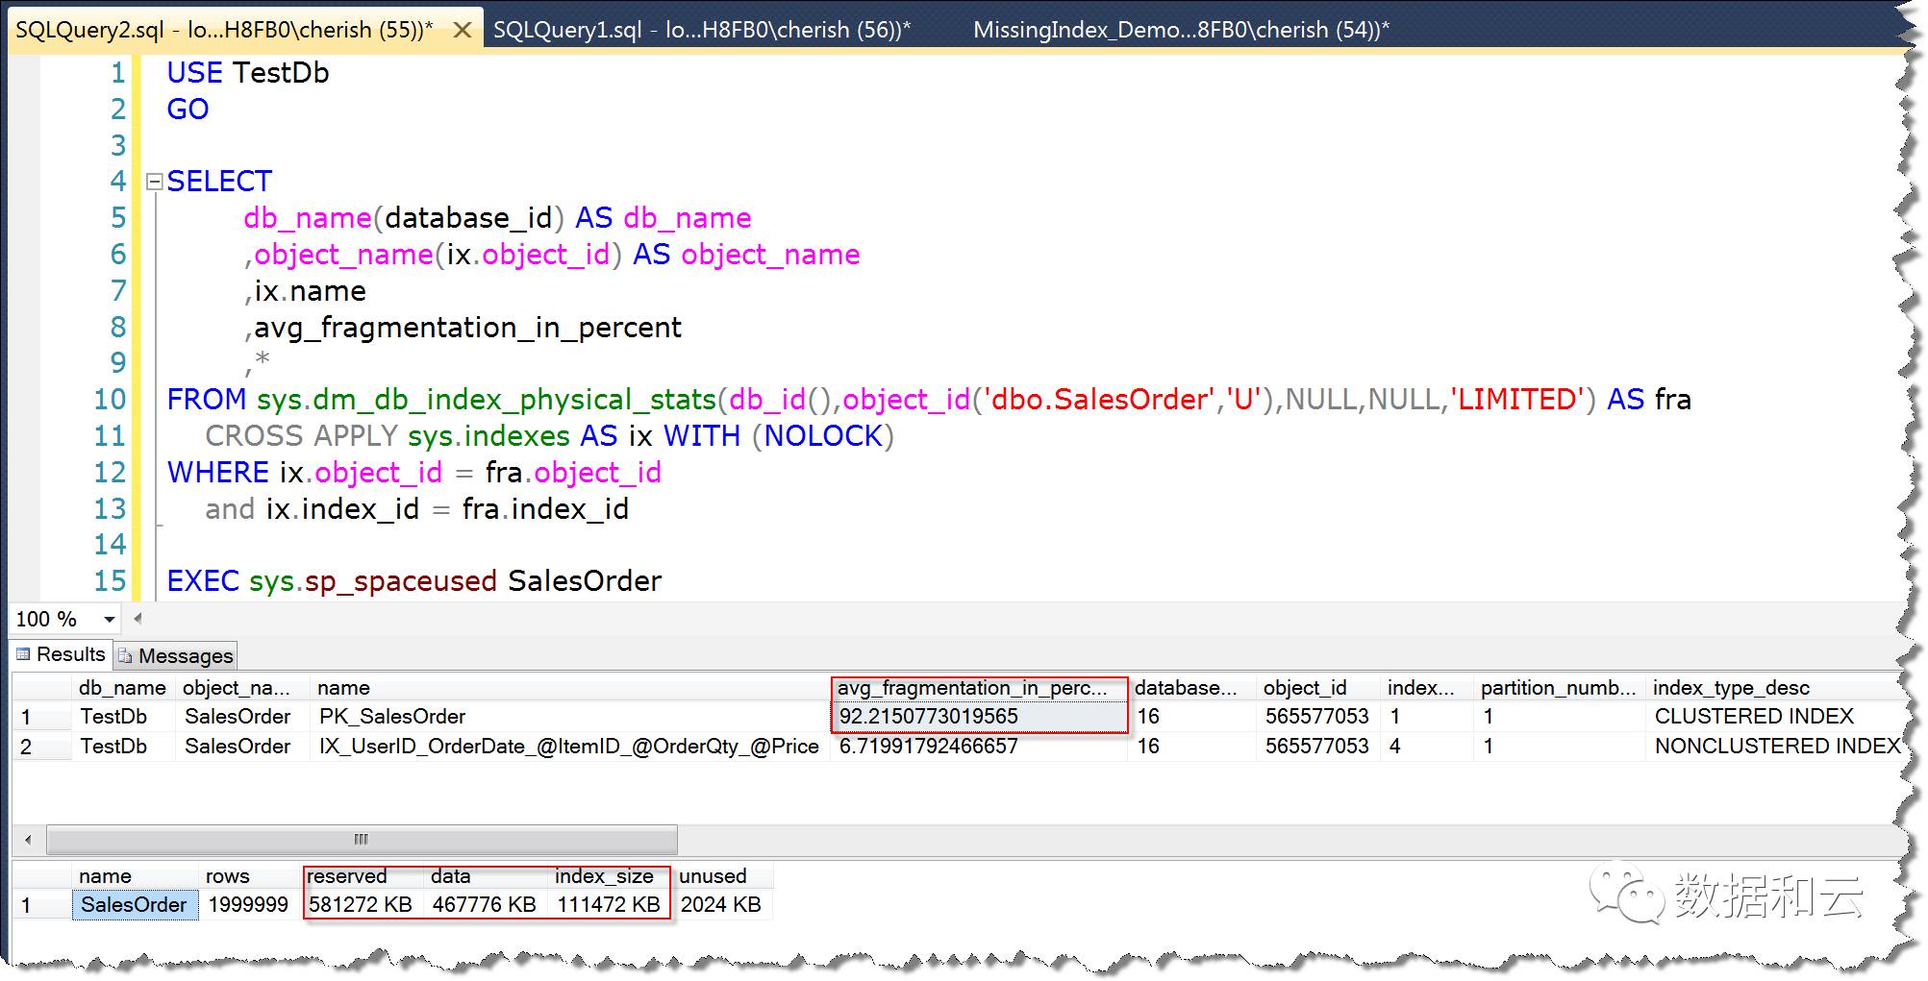Image resolution: width=1928 pixels, height=981 pixels.
Task: Click the Results grid icon
Action: (x=23, y=654)
